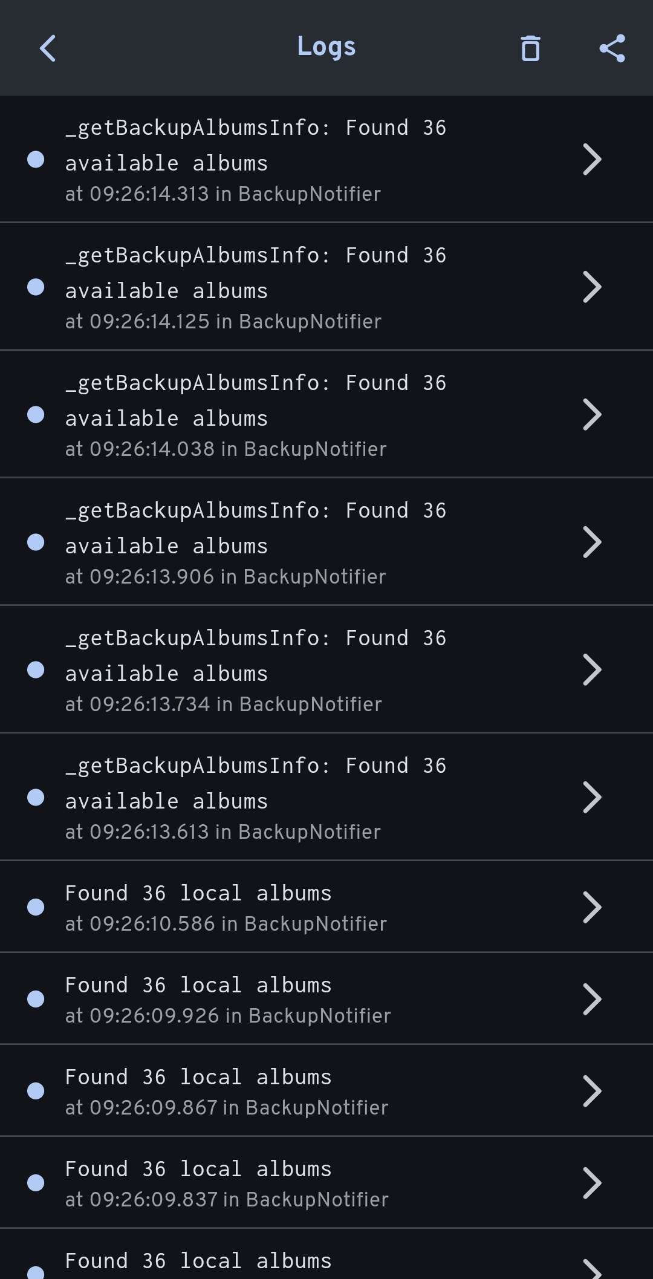Image resolution: width=653 pixels, height=1279 pixels.
Task: Expand chevron for log at 09:26:14.038
Action: coord(592,415)
